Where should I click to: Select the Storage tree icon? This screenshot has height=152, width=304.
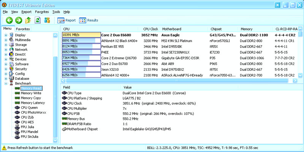click(x=11, y=45)
